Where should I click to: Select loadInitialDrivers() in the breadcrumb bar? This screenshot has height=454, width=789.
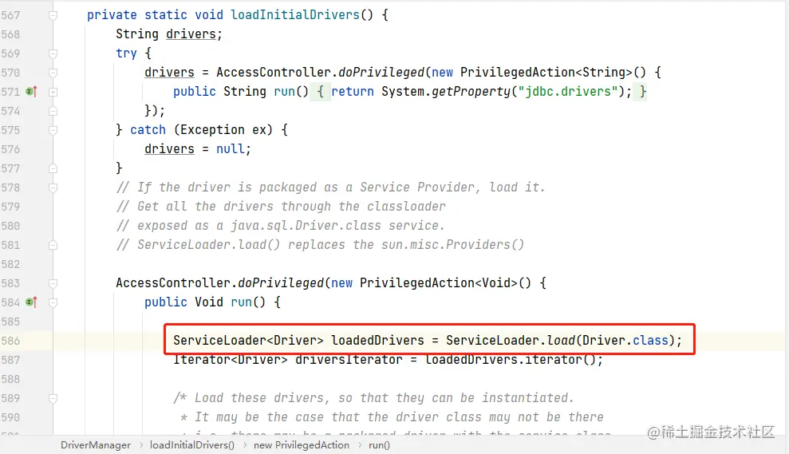(192, 445)
